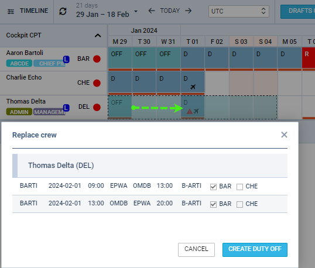This screenshot has height=268, width=315.
Task: Jump to TODAY on the timeline
Action: point(170,11)
